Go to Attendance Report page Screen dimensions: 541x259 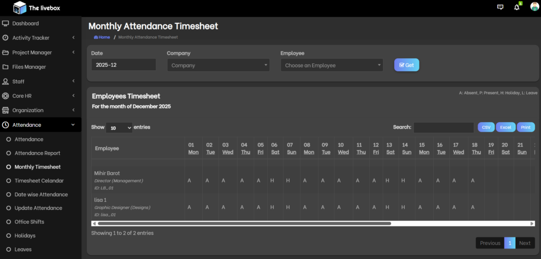click(37, 153)
